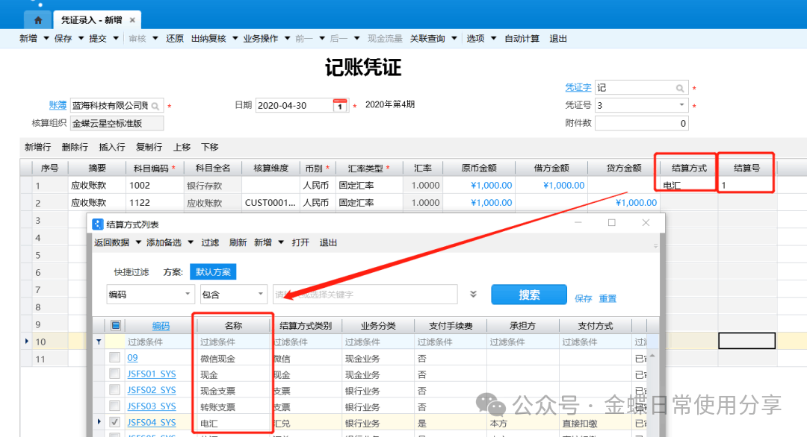Open the 包含 condition dropdown
This screenshot has width=807, height=437.
(x=260, y=295)
